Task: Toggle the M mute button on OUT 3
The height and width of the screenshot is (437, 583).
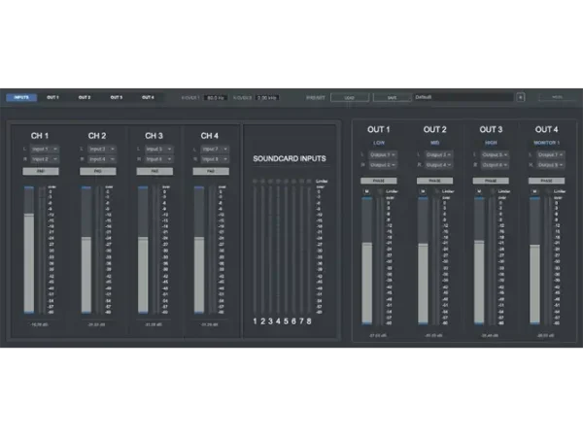Action: (x=479, y=191)
